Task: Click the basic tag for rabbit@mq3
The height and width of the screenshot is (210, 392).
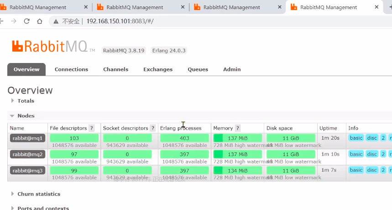Action: tap(356, 170)
